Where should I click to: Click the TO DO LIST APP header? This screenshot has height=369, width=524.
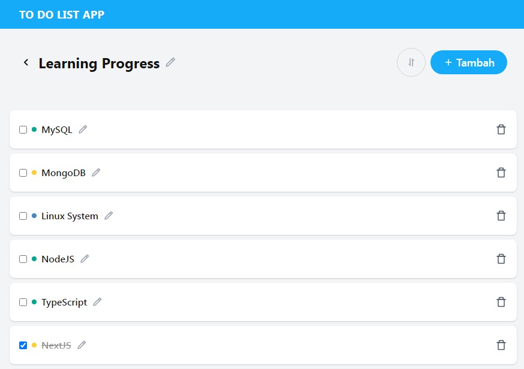point(61,14)
